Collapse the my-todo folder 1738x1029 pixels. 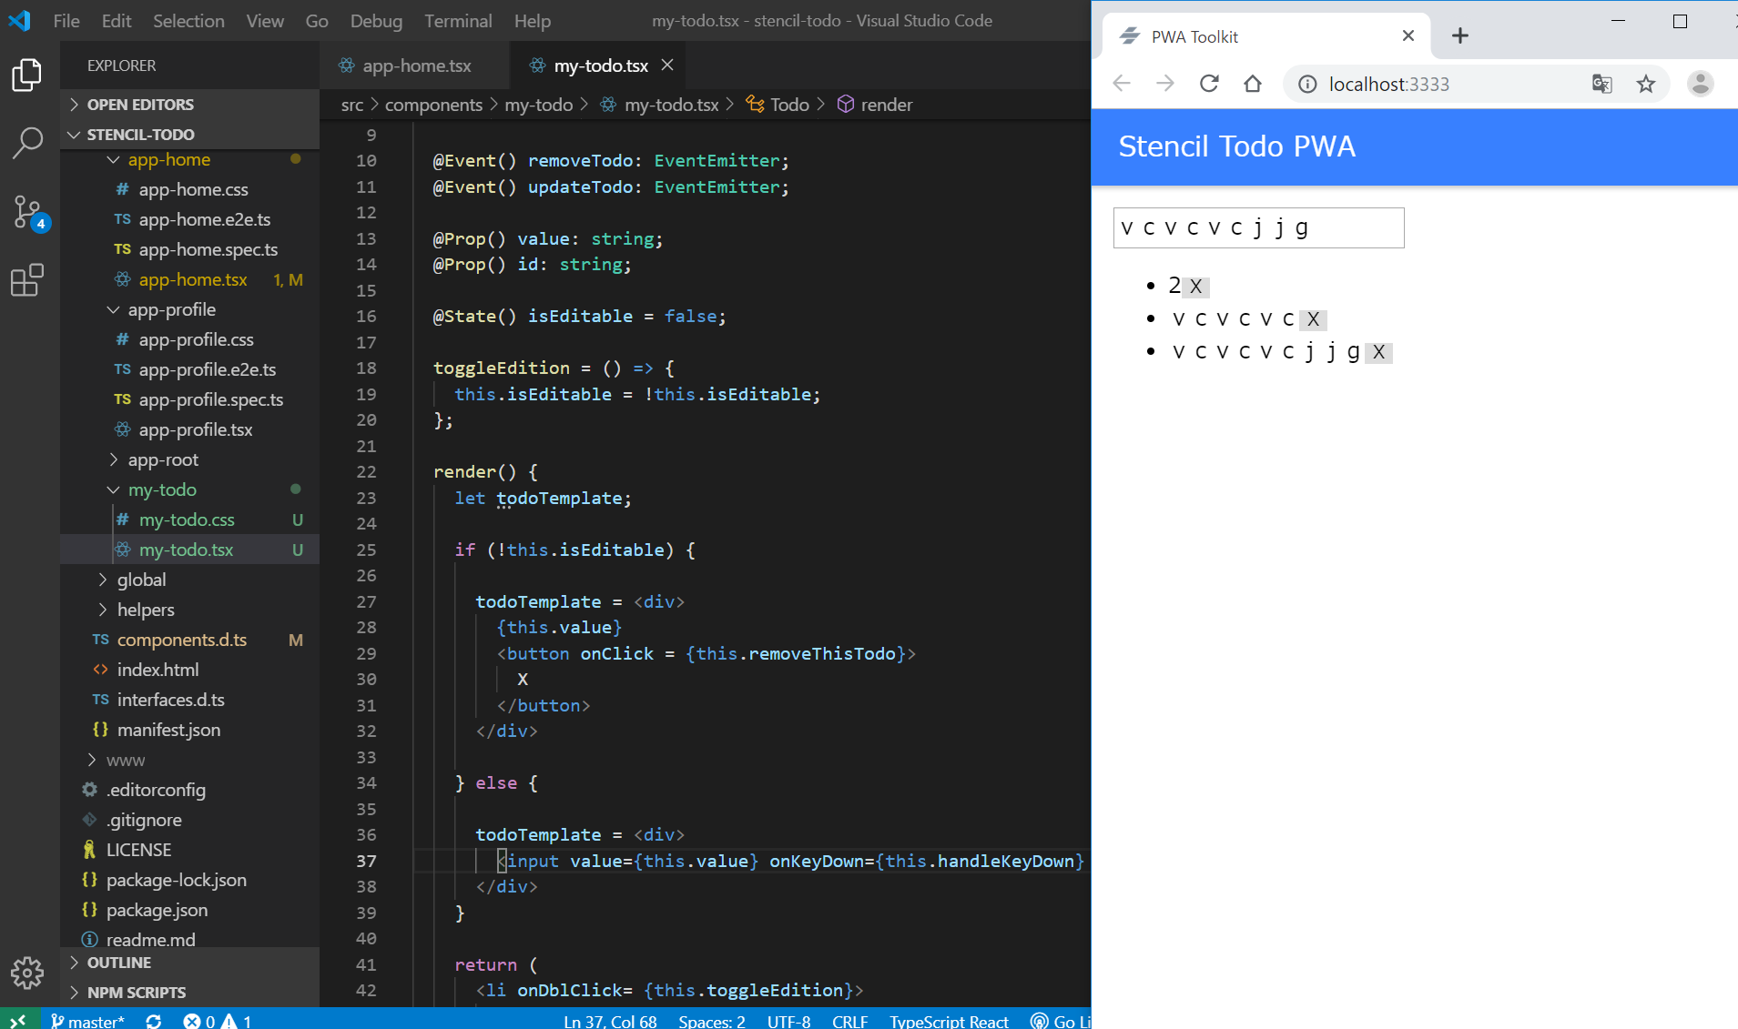tap(162, 489)
